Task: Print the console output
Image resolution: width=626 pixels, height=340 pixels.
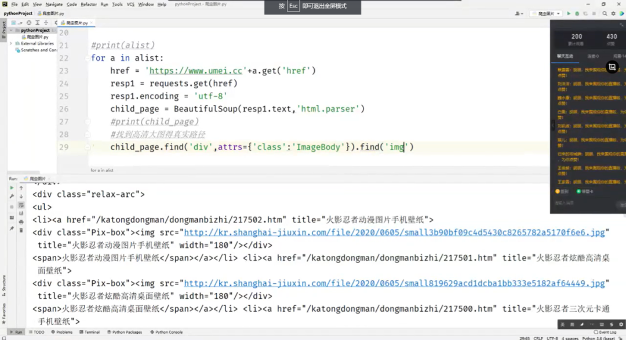Action: click(21, 222)
